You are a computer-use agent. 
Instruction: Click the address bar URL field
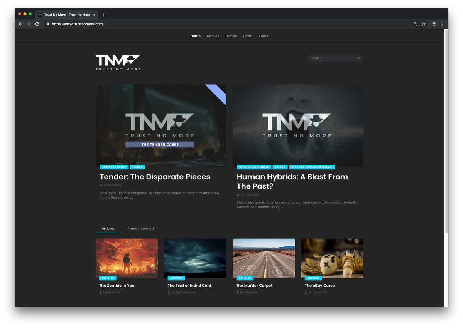[x=228, y=24]
